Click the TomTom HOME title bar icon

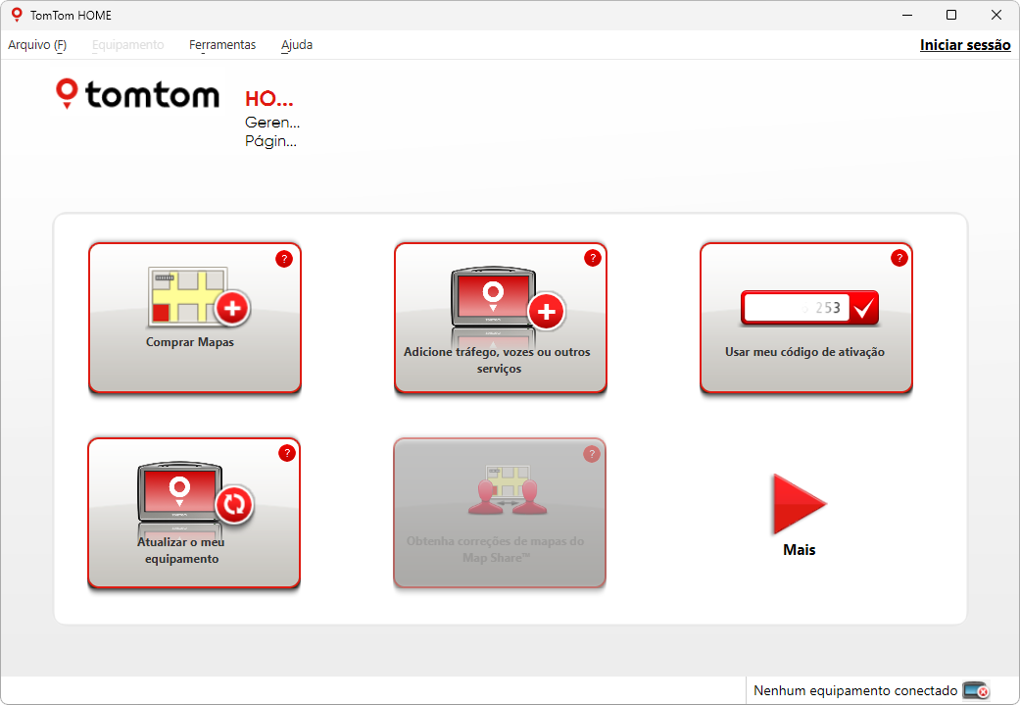[17, 15]
